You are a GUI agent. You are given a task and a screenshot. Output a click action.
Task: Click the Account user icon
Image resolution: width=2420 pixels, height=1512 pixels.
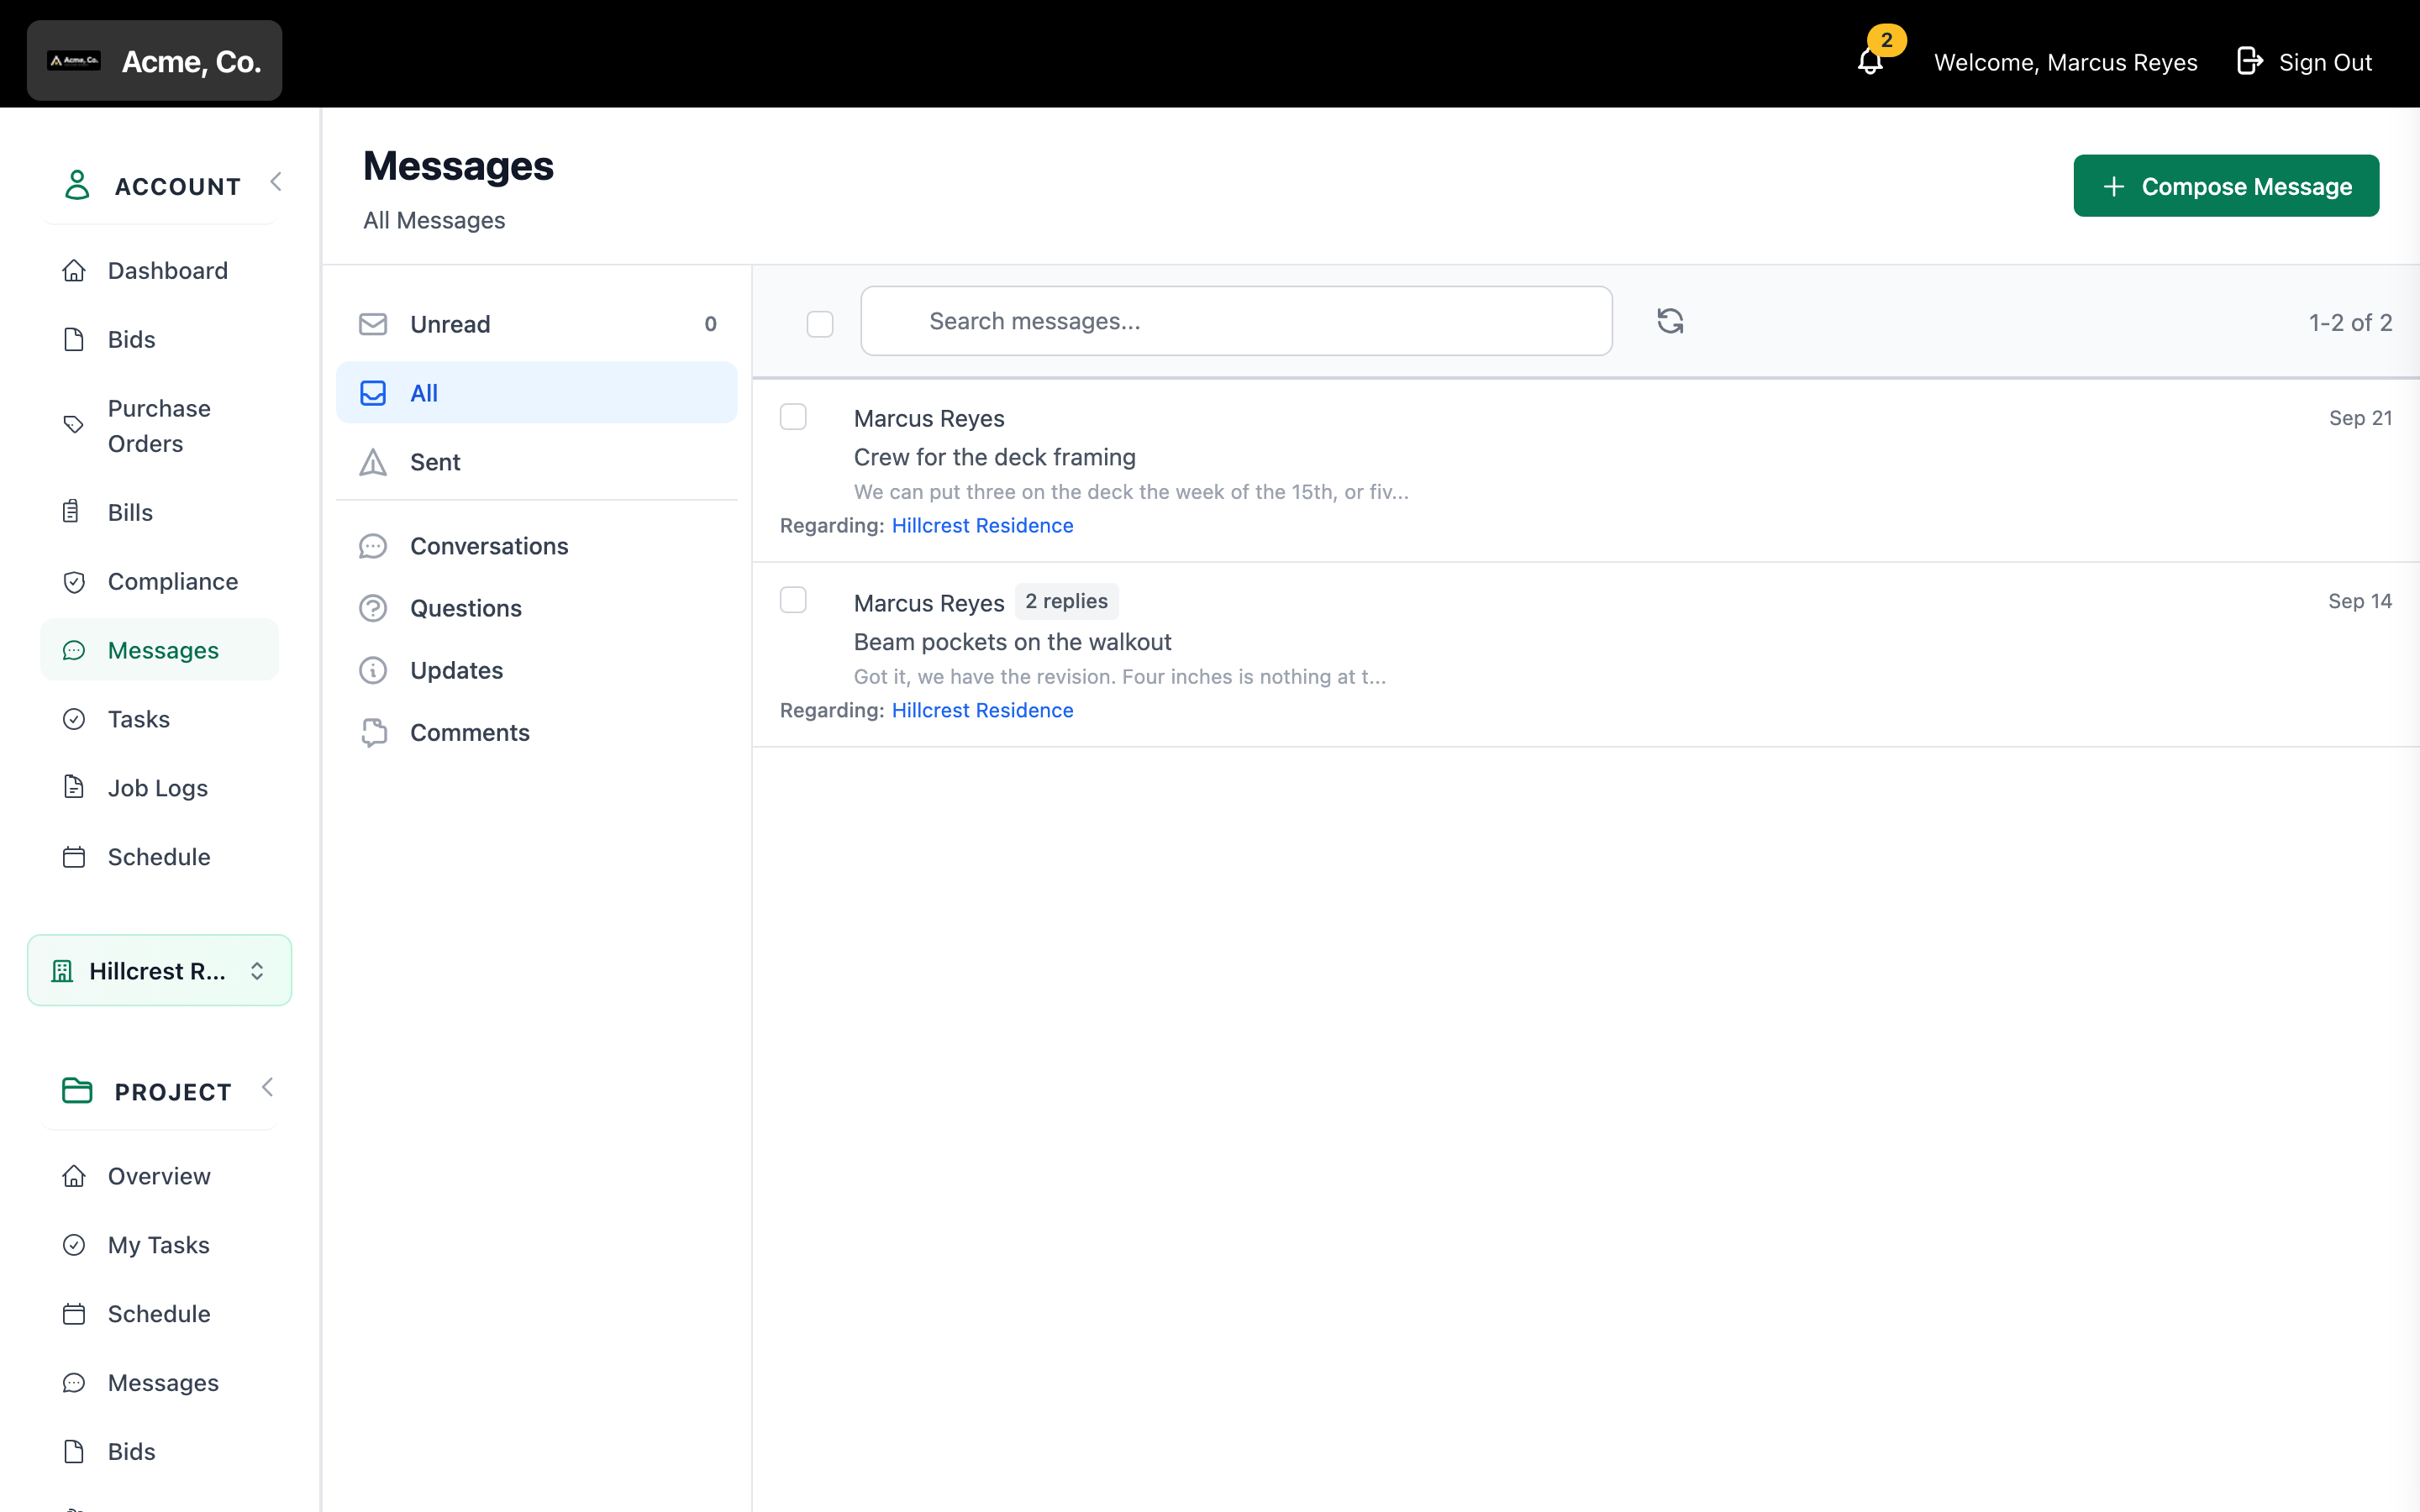(77, 185)
